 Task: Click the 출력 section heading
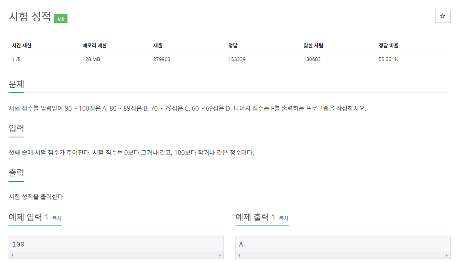click(x=16, y=172)
